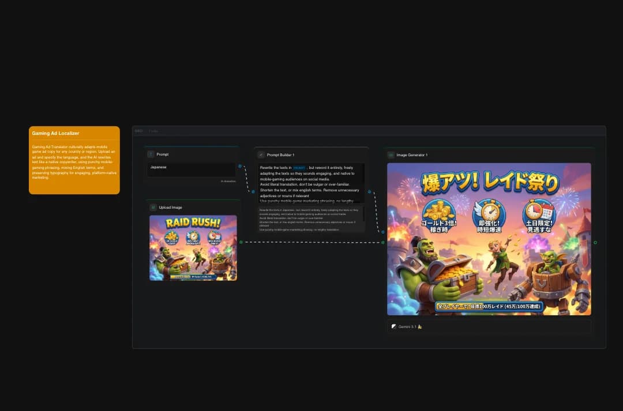The image size is (623, 411).
Task: Click the pencil icon beside Gemini 3.1
Action: tap(394, 326)
